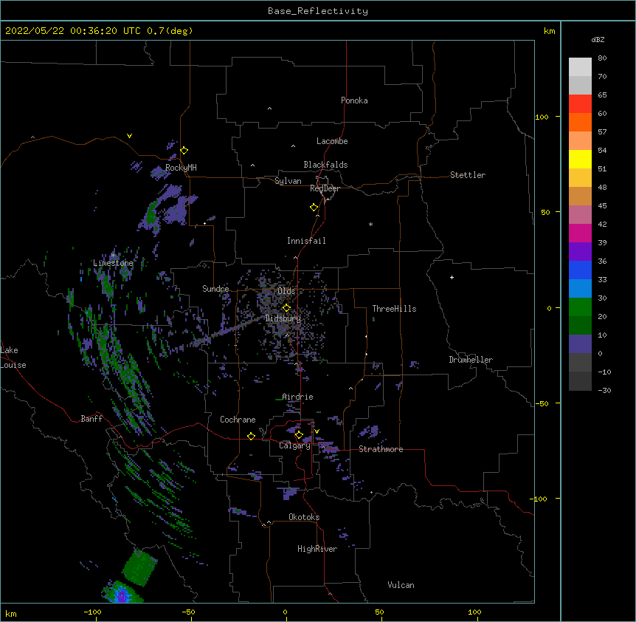The image size is (636, 622).
Task: Click the yellow radar marker near Olds
Action: 286,308
